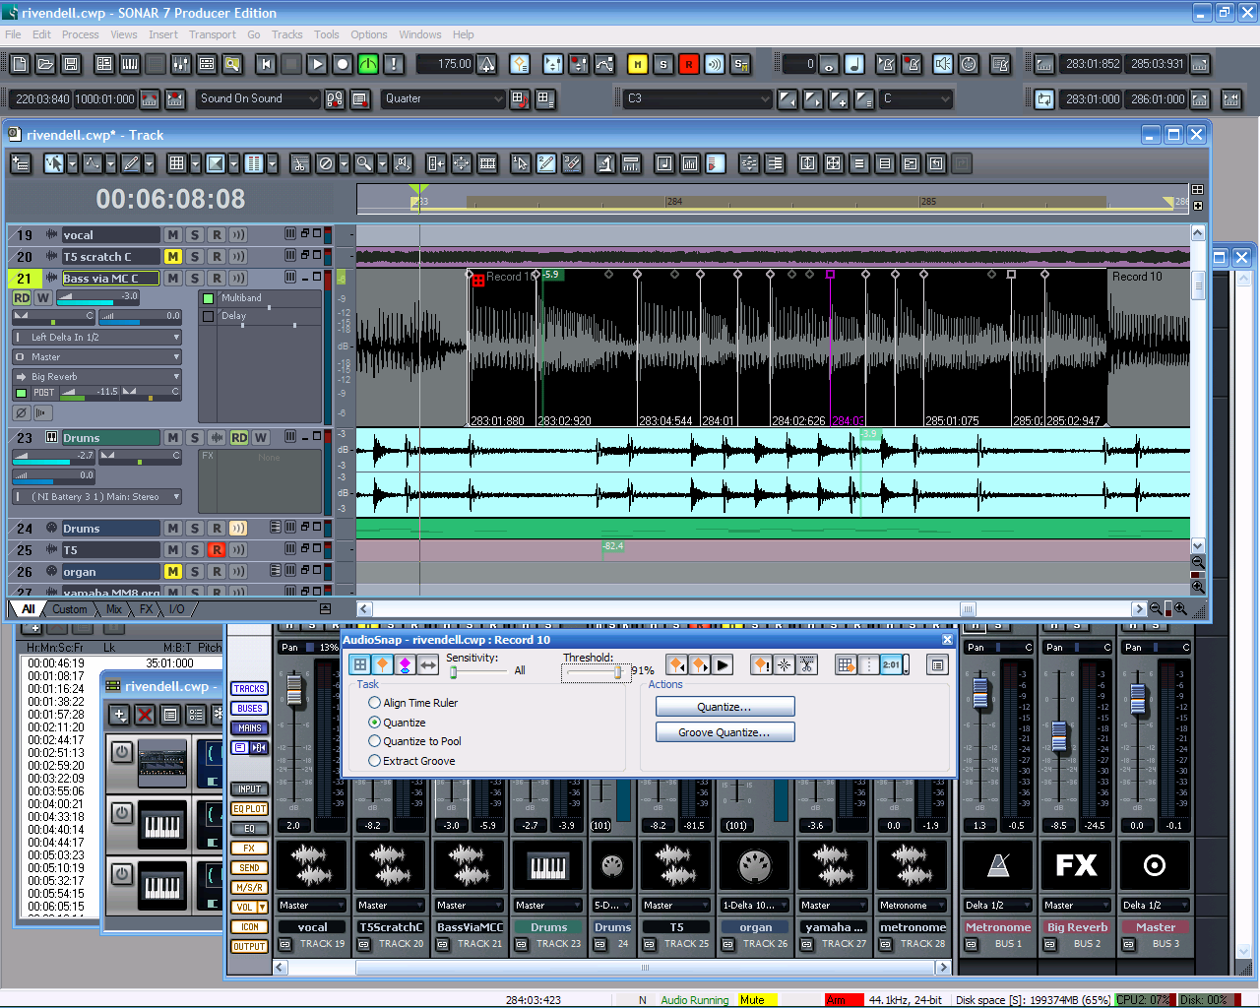Start playback with the Play button
The image size is (1260, 1008).
tap(317, 64)
